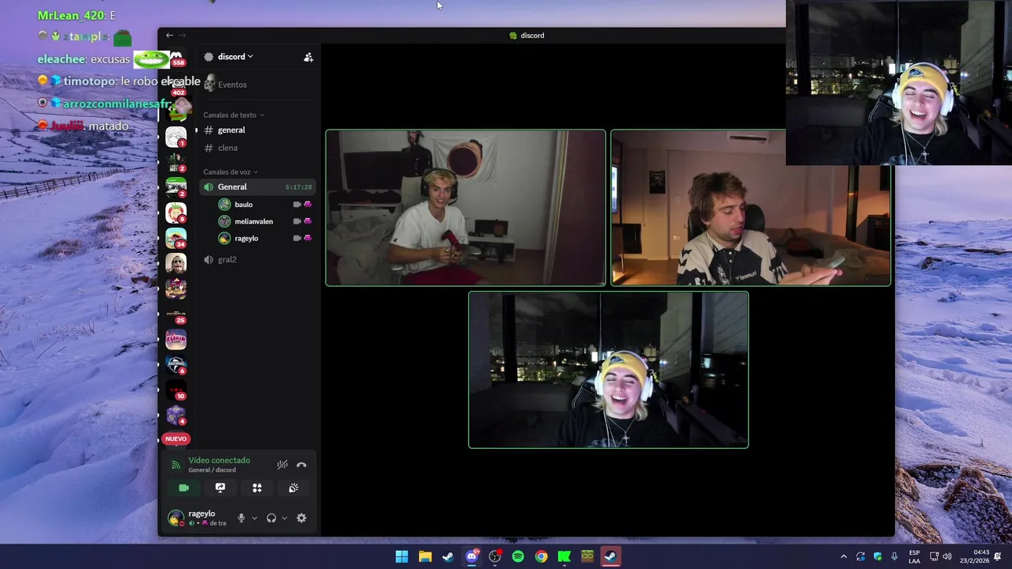Open the server with the 4 badge
This screenshot has height=569, width=1012.
coord(176,415)
